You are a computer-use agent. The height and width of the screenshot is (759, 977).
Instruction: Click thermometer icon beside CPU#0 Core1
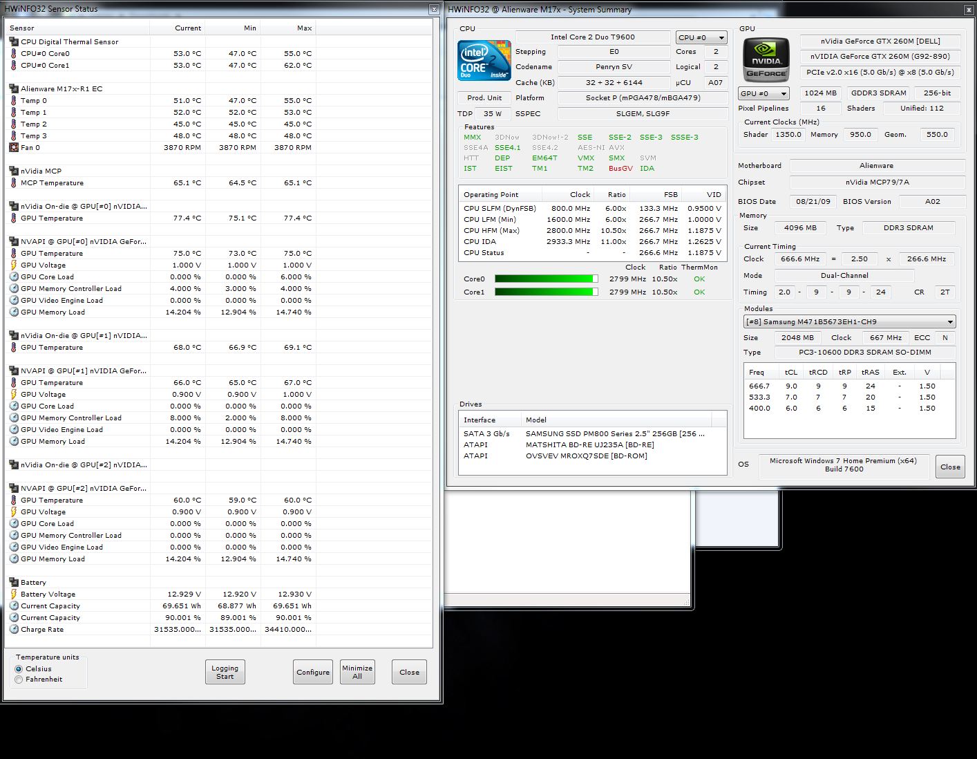[x=14, y=65]
